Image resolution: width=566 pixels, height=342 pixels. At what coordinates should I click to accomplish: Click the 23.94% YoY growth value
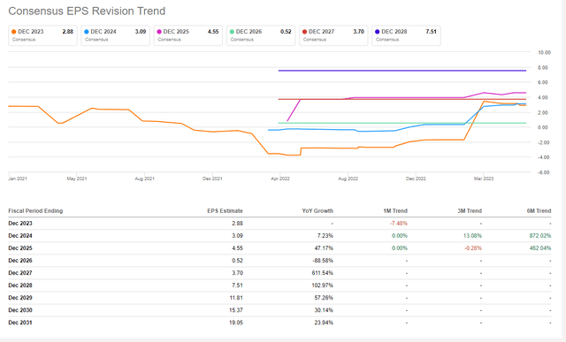[x=324, y=323]
